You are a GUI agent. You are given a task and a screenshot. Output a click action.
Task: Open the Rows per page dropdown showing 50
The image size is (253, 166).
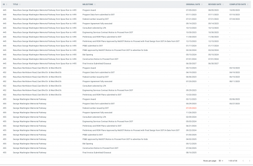point(221,161)
